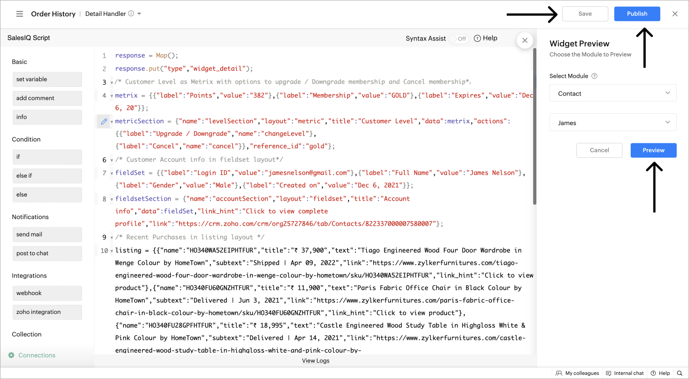Open Internal chat icon in bottom bar
This screenshot has width=689, height=379.
[x=608, y=373]
